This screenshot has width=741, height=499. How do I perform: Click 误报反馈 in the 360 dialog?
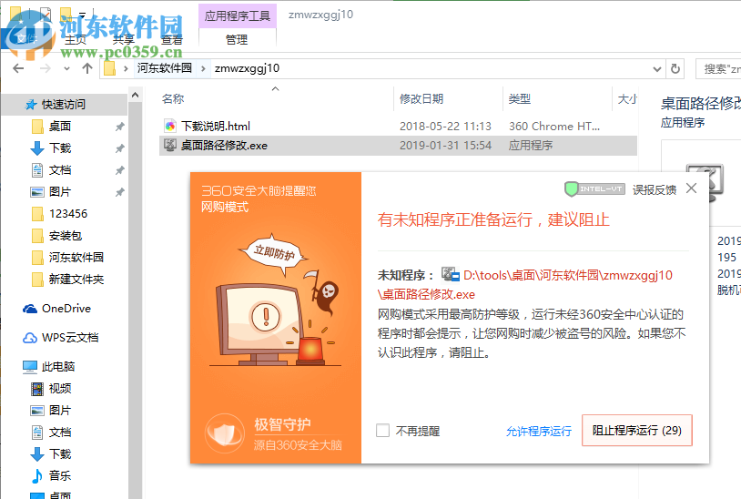655,190
